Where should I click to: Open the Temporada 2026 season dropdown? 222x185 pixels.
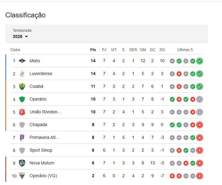click(21, 36)
